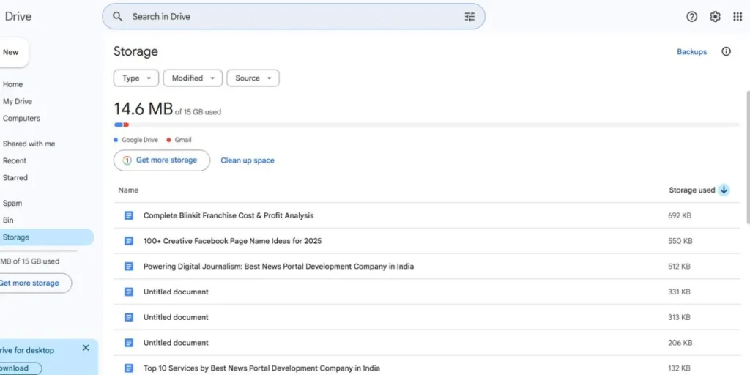Viewport: 750px width, 375px height.
Task: Open advanced search filter options icon
Action: click(x=469, y=16)
